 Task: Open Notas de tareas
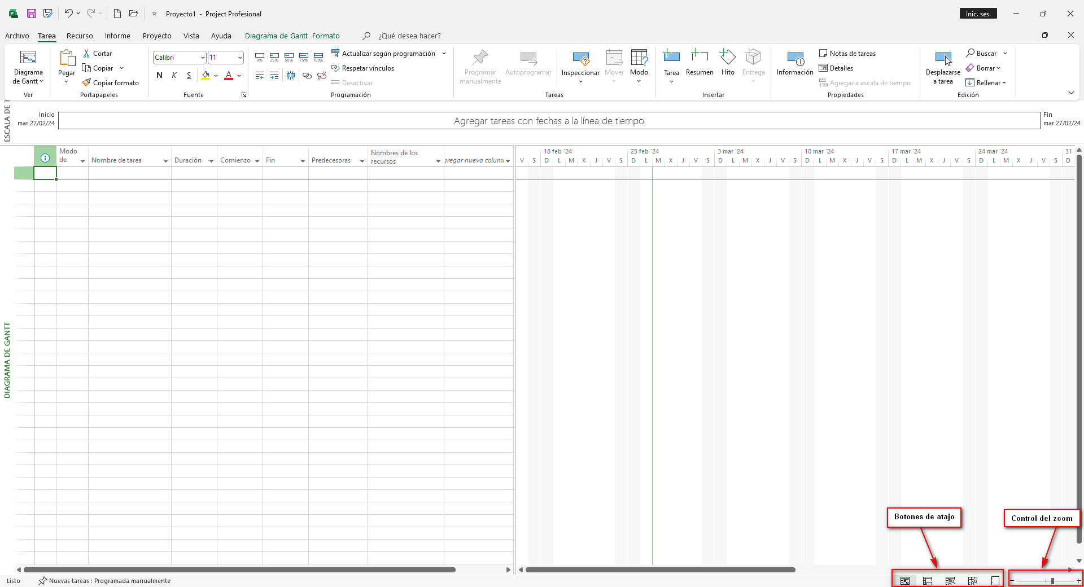point(847,53)
